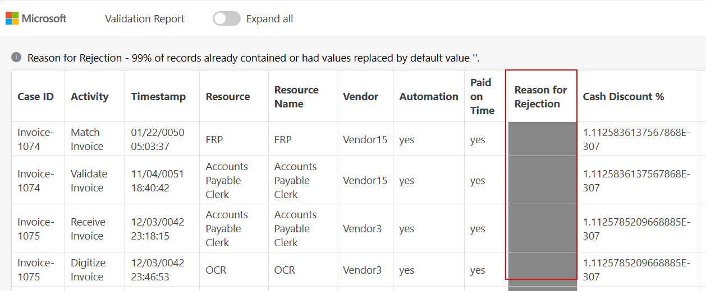Image resolution: width=706 pixels, height=291 pixels.
Task: Click the info icon beside rejection message
Action: 17,57
